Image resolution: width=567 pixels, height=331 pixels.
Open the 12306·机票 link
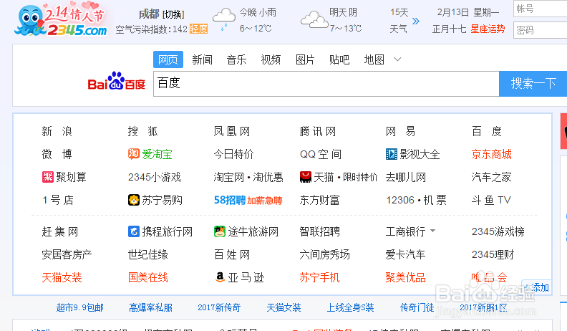[416, 200]
